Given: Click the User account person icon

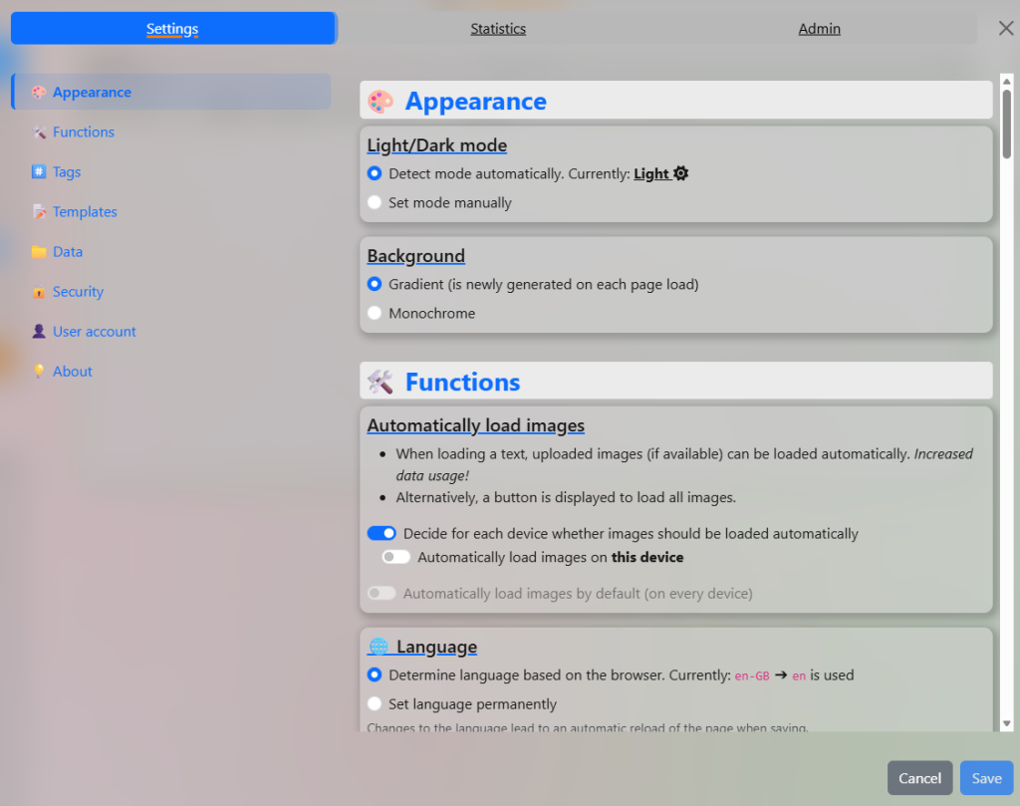Looking at the screenshot, I should (x=39, y=332).
